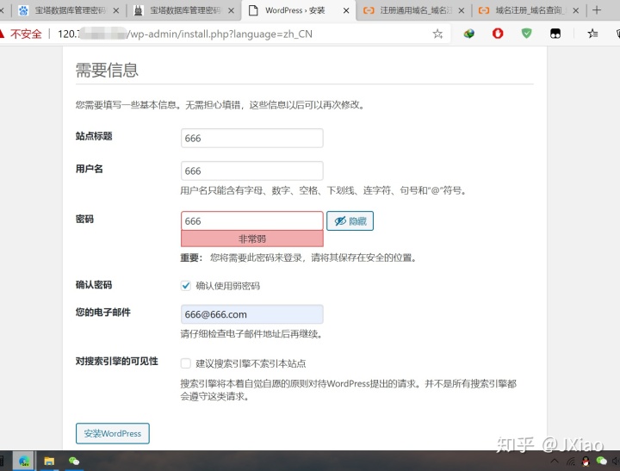
Task: Open QQ penguin tray icon
Action: [586, 462]
